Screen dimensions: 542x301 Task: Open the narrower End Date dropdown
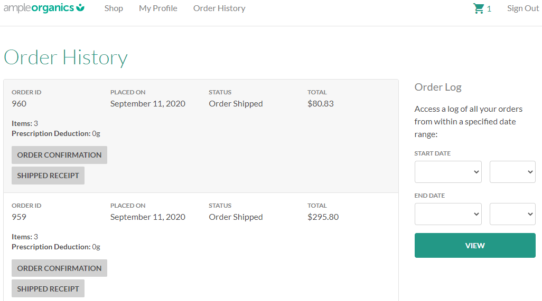pyautogui.click(x=512, y=214)
